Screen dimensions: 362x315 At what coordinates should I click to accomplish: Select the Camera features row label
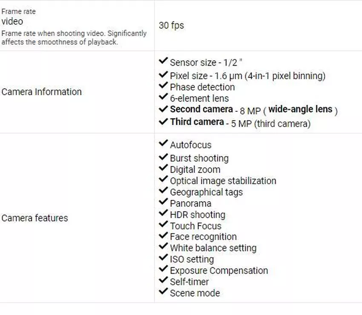pyautogui.click(x=35, y=218)
